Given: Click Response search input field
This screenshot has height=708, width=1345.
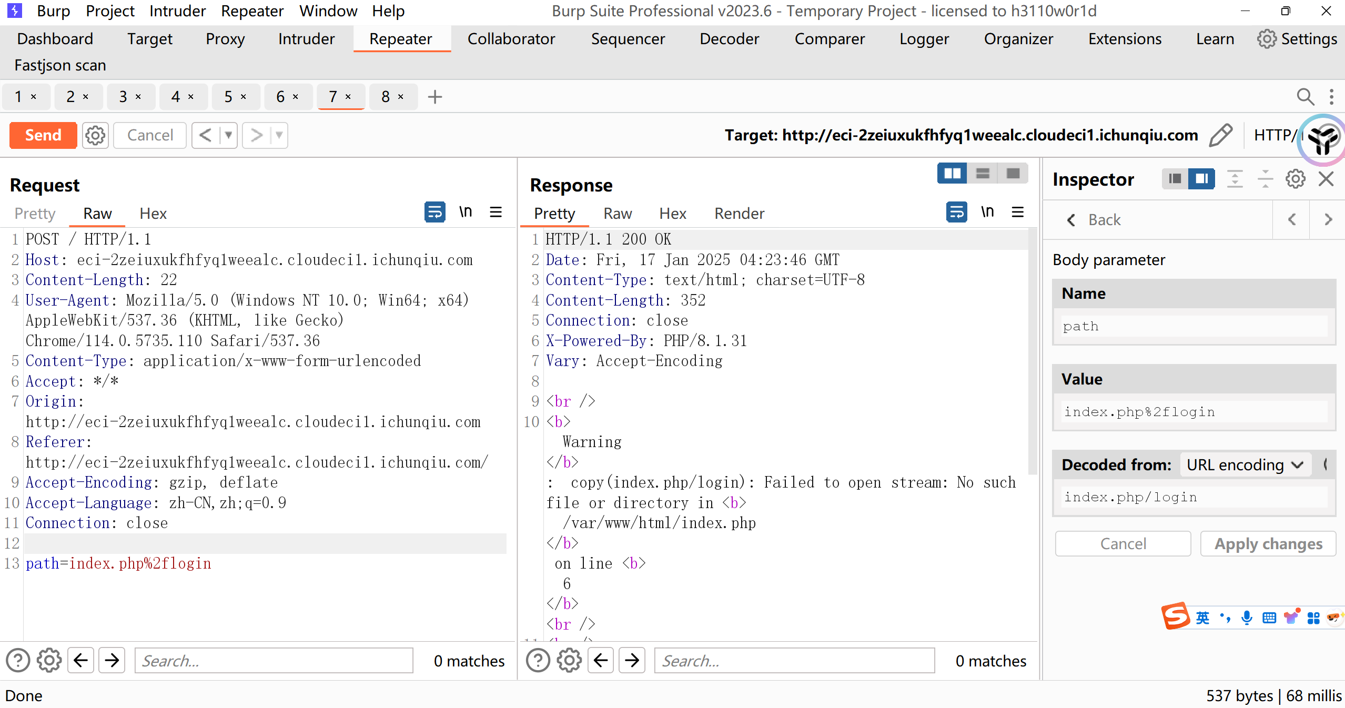Looking at the screenshot, I should 795,661.
